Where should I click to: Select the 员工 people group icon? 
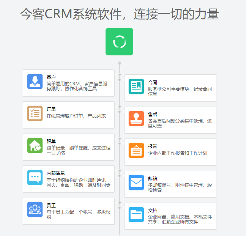tap(35, 209)
